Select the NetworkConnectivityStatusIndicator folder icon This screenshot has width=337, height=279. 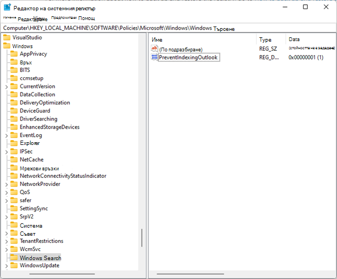(14, 176)
